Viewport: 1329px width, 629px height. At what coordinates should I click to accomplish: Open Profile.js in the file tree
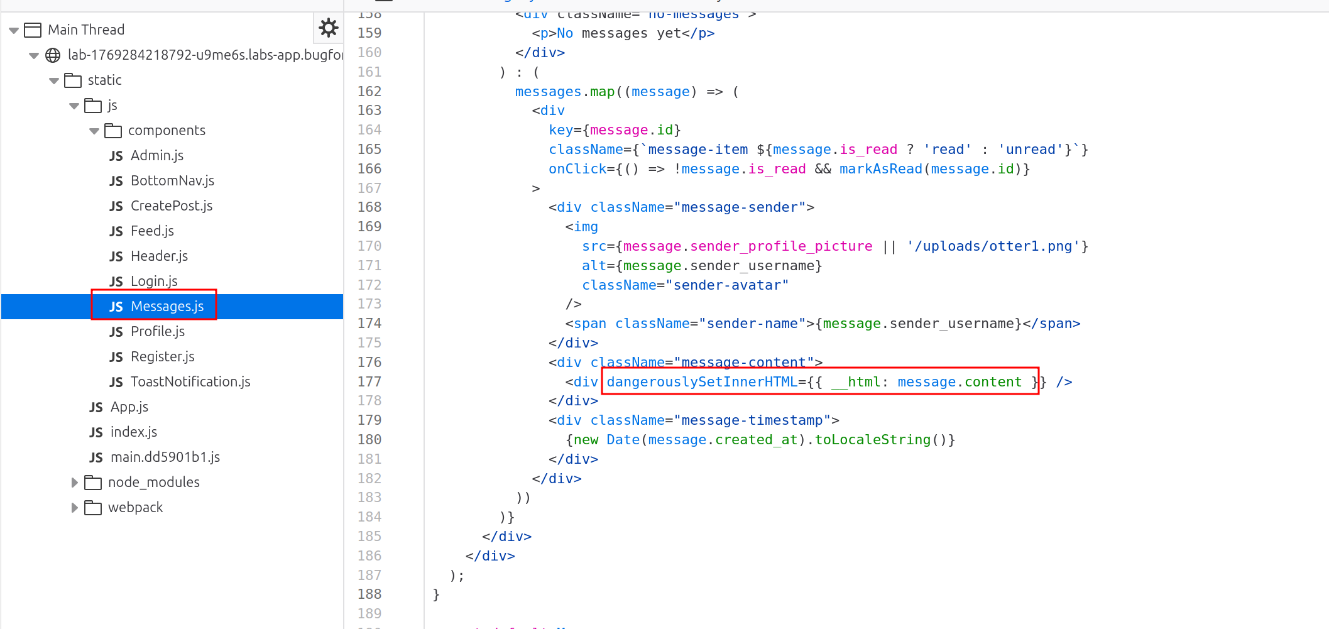coord(157,331)
